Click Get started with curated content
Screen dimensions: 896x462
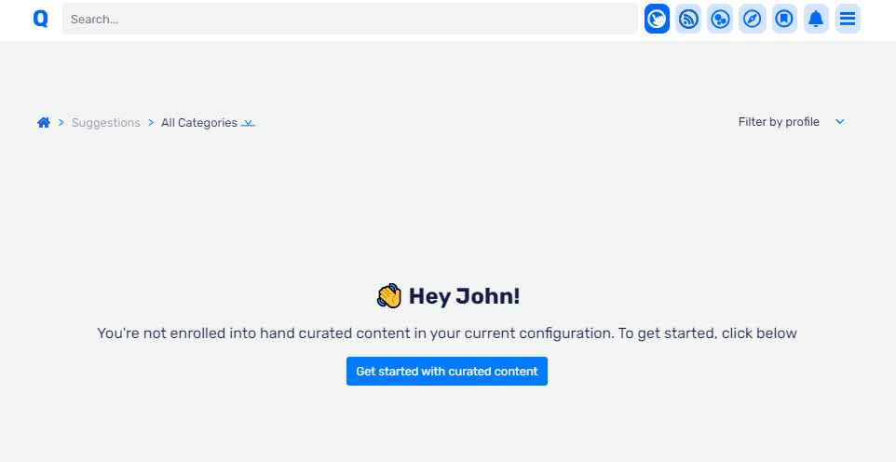[447, 371]
